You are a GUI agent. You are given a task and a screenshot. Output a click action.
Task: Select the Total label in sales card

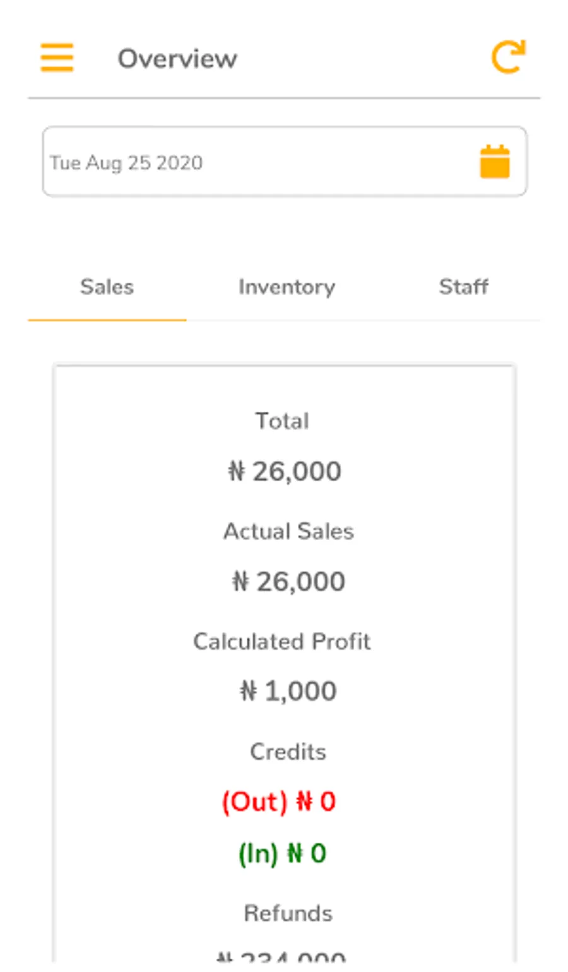point(282,421)
